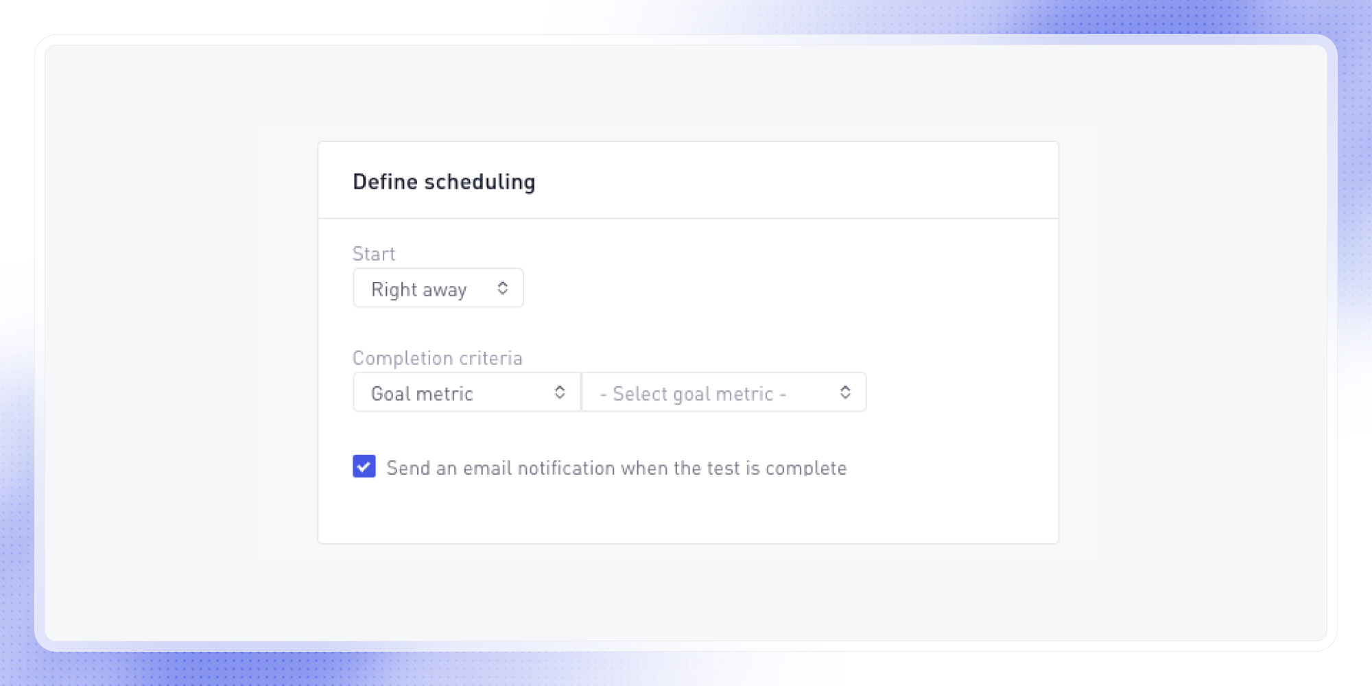Click the email notification text label
The image size is (1372, 686).
pyautogui.click(x=616, y=467)
